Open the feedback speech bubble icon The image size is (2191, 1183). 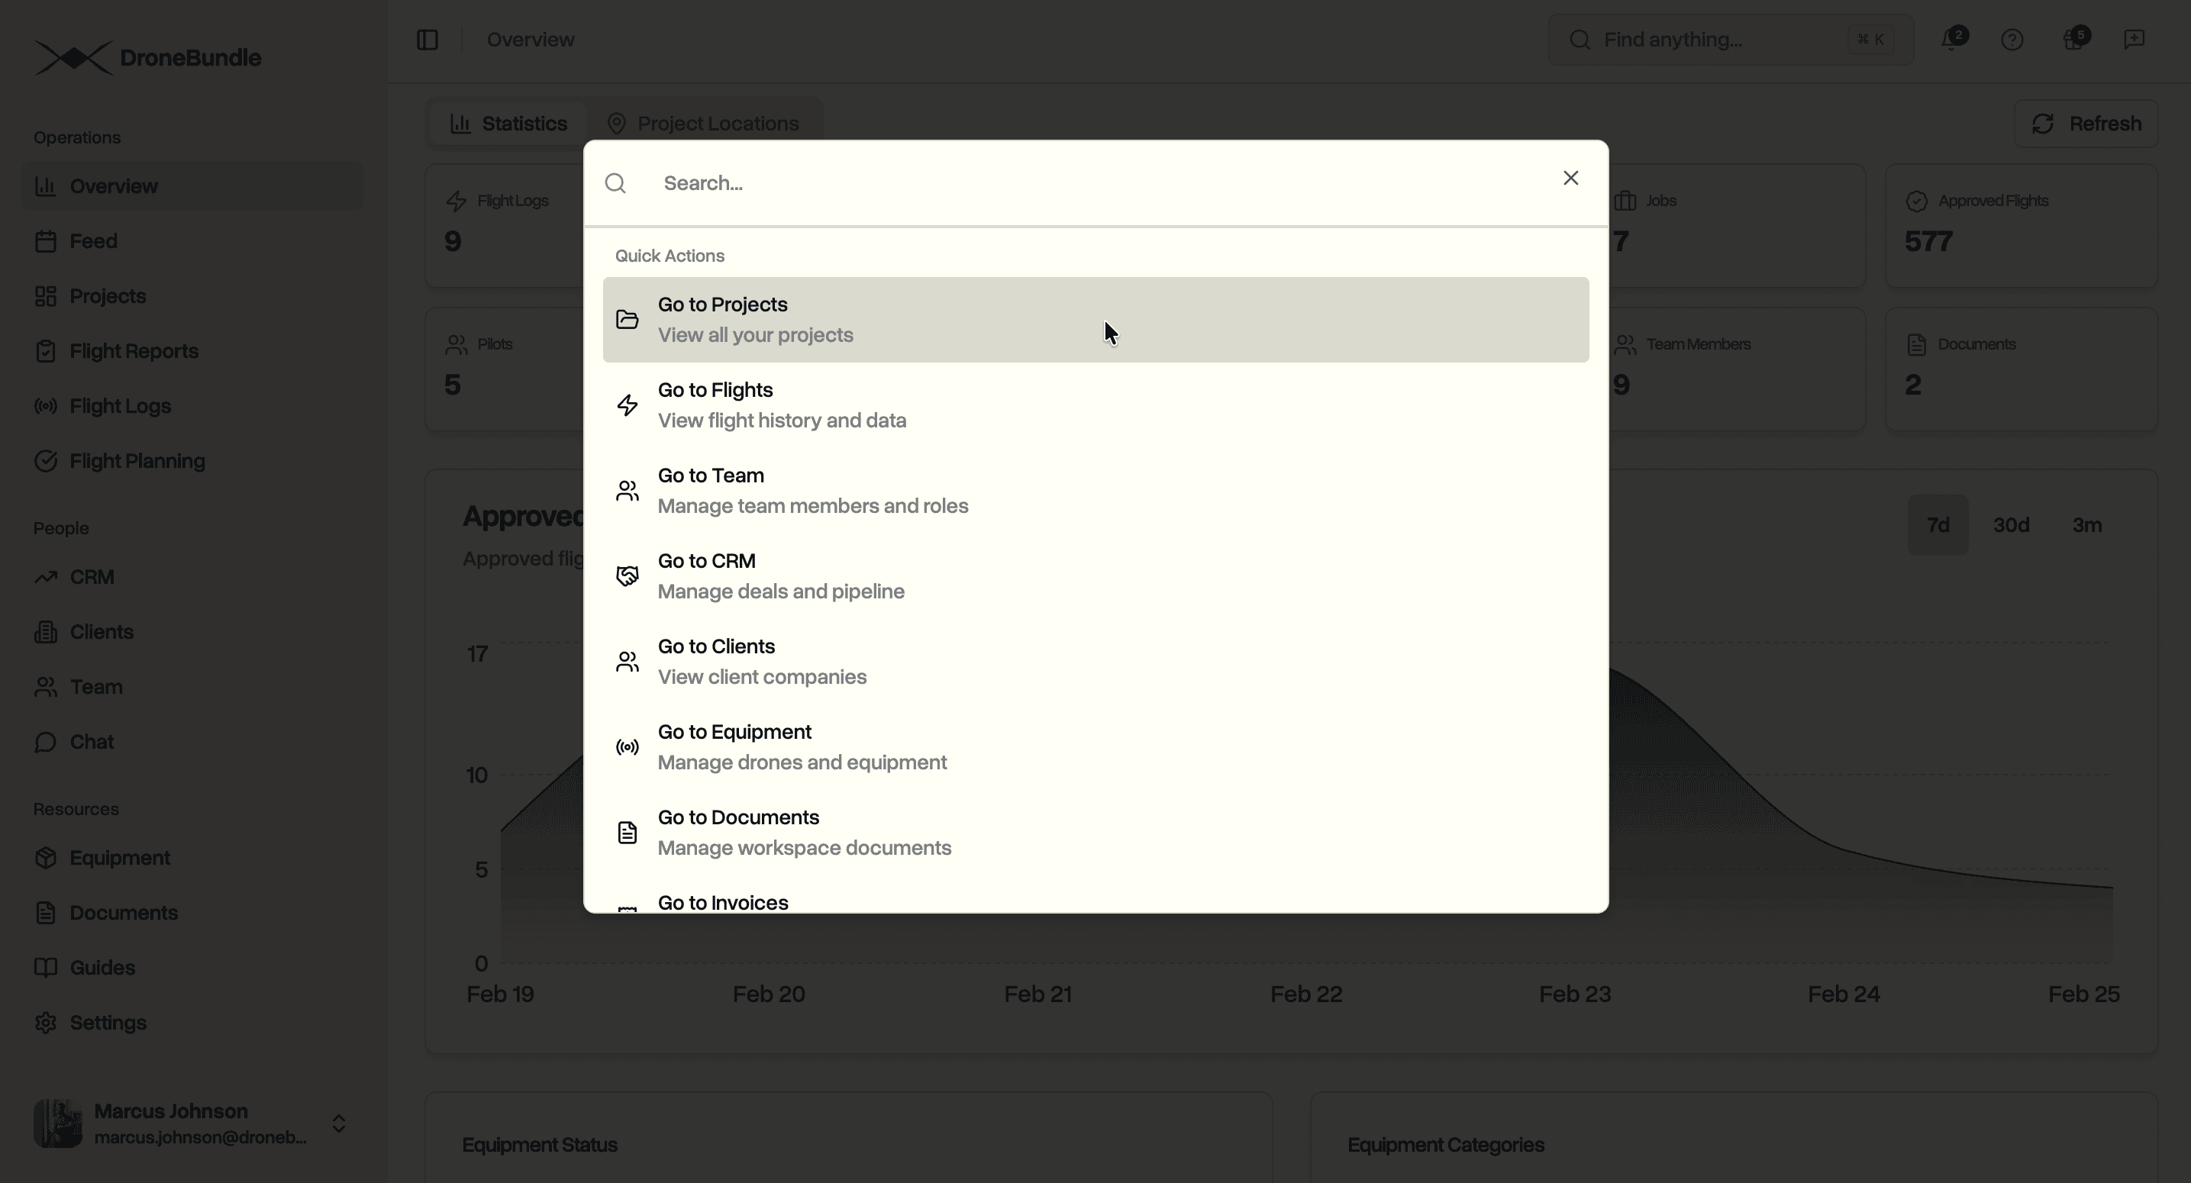coord(2135,39)
